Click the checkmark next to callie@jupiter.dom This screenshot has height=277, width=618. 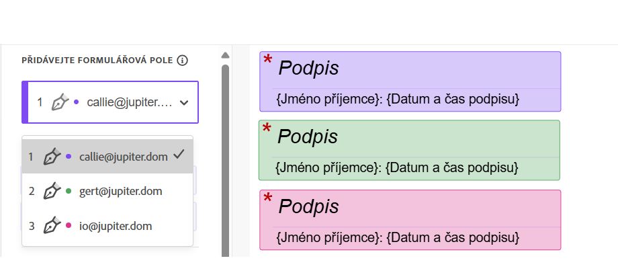click(x=179, y=155)
